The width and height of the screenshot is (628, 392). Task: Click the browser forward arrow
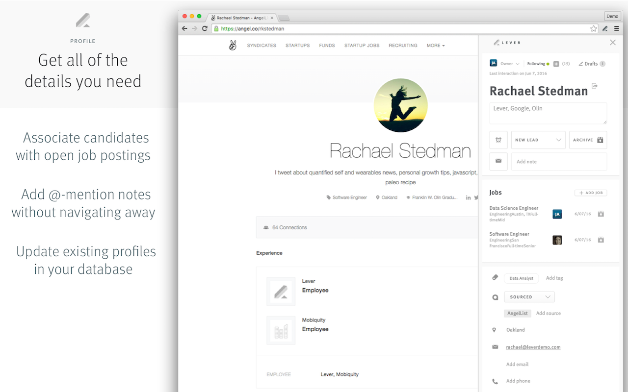pos(194,28)
